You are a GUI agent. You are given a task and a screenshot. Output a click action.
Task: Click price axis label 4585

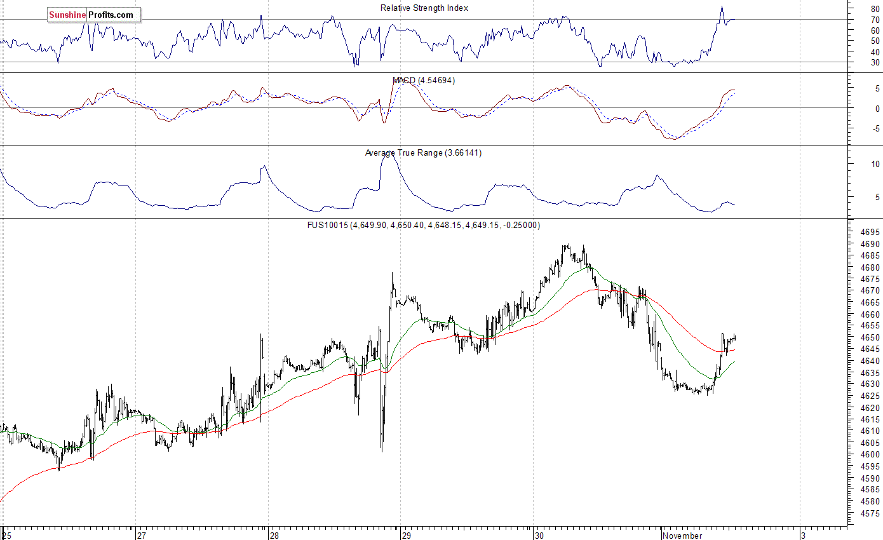pyautogui.click(x=870, y=490)
